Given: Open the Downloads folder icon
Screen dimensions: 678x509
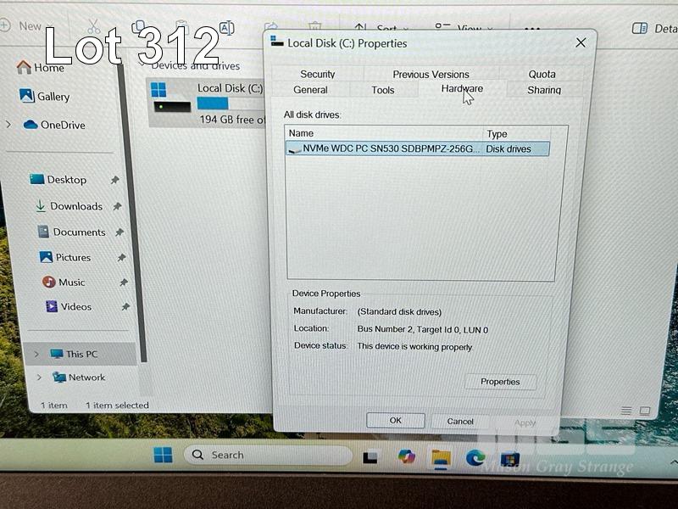Looking at the screenshot, I should 41,206.
